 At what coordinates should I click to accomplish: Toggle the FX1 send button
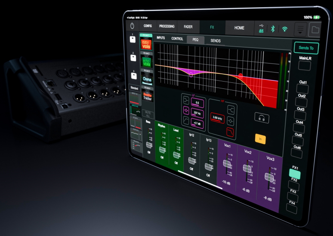[295, 174]
